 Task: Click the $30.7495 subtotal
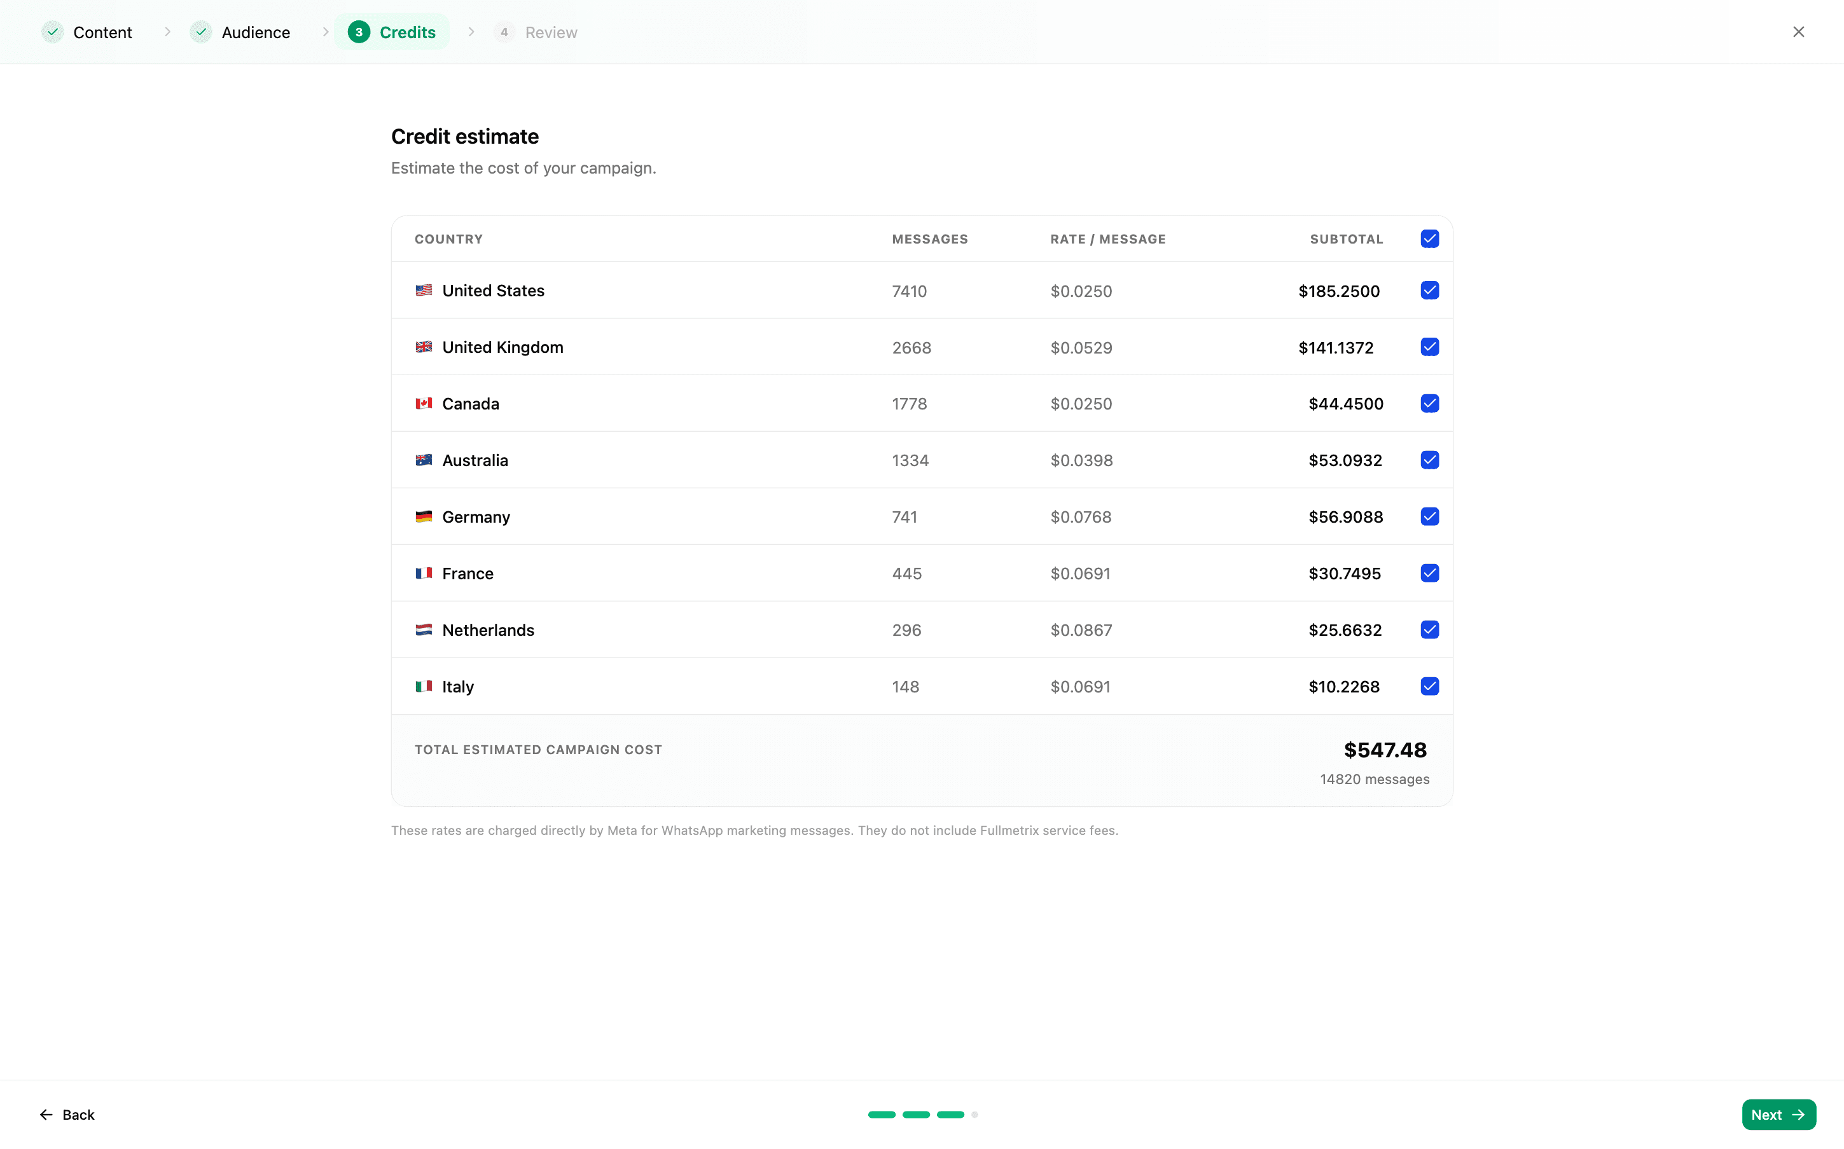(1344, 574)
